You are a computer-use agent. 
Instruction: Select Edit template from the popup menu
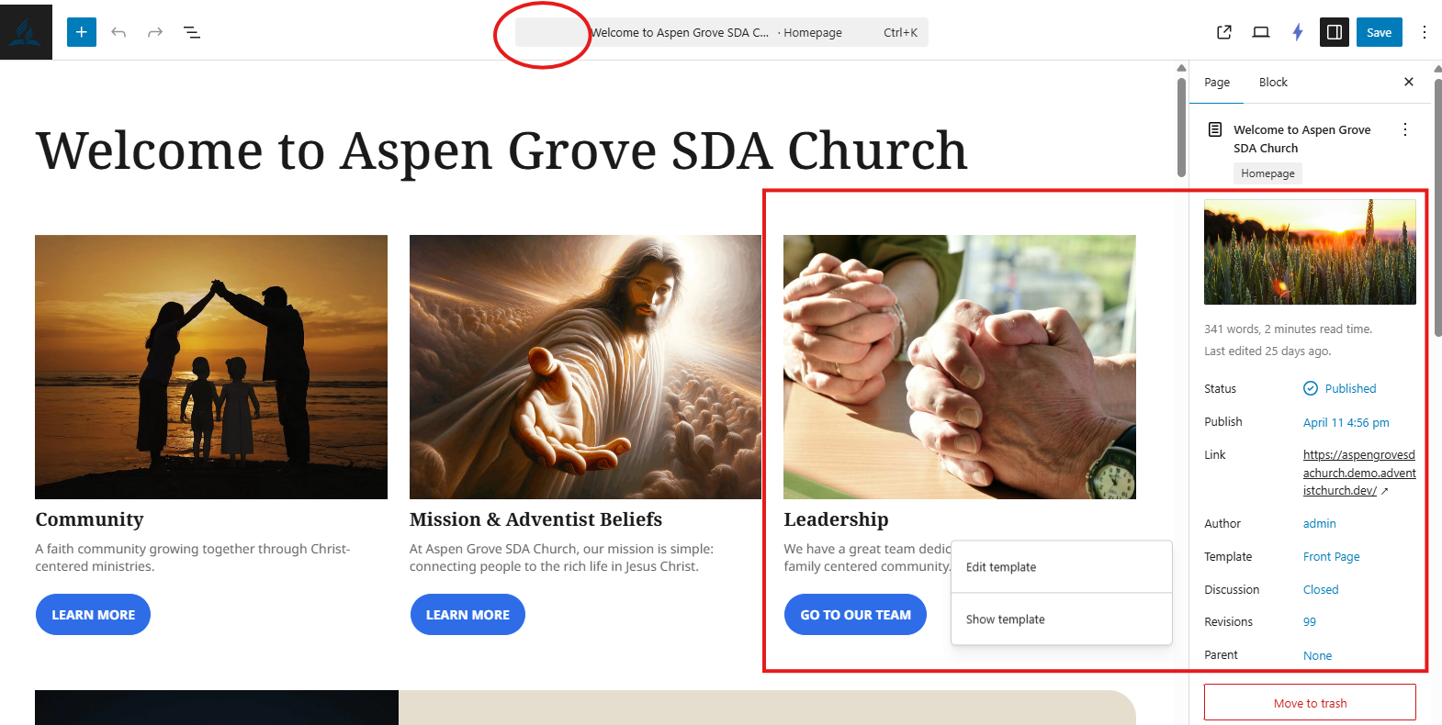[x=1062, y=567]
